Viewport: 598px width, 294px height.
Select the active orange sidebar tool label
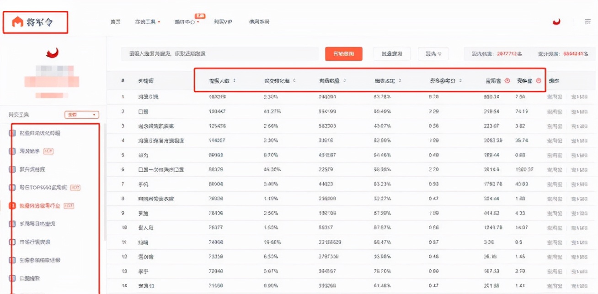click(40, 206)
